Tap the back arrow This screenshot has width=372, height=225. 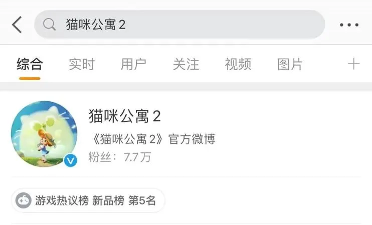coord(17,25)
